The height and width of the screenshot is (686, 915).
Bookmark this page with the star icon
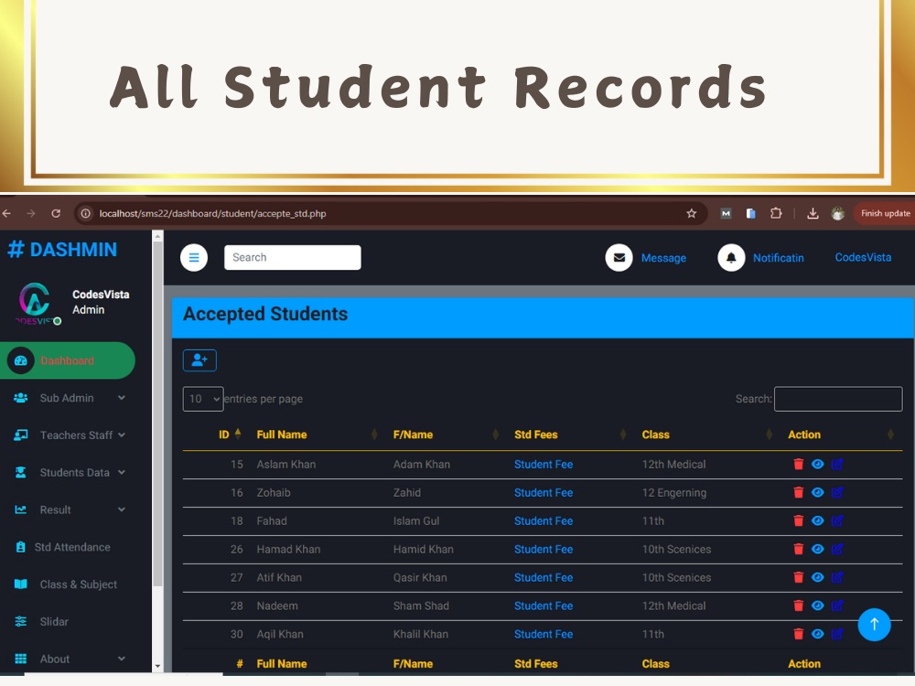(x=692, y=213)
